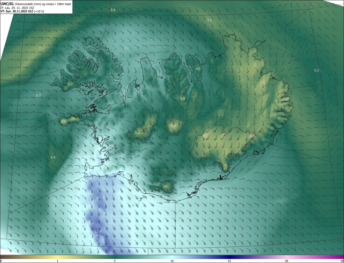Click the colorbar tick label 10
Viewport: 344px width, 263px height.
pos(172,261)
